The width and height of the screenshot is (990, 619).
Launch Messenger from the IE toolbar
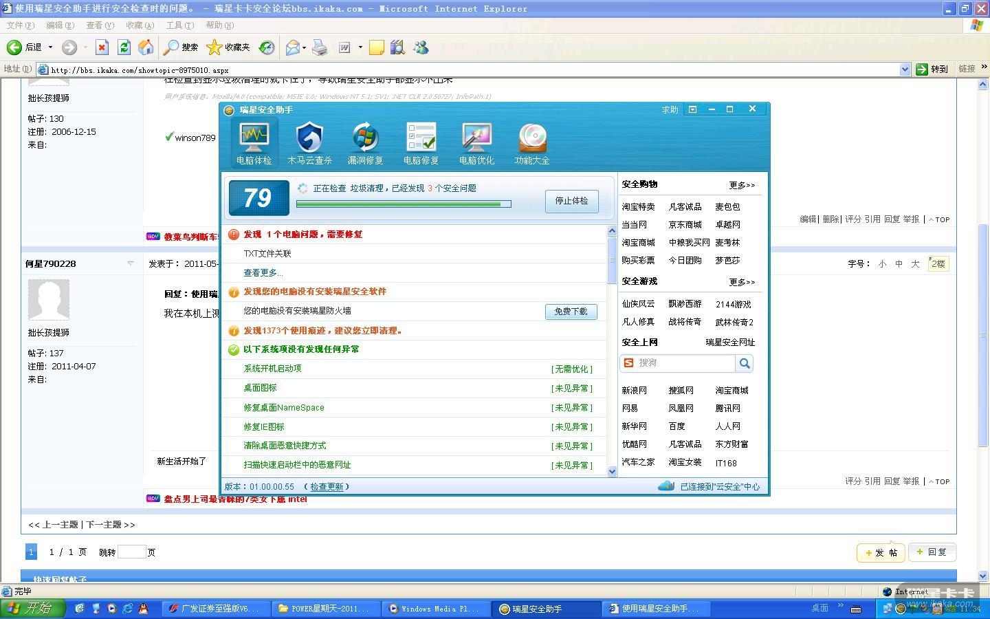coord(421,47)
